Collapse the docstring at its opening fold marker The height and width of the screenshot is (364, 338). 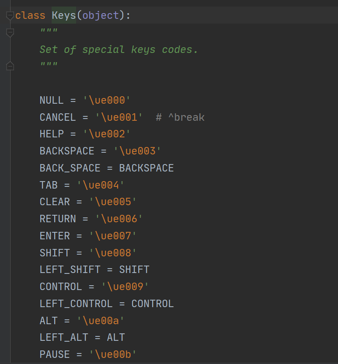[10, 33]
